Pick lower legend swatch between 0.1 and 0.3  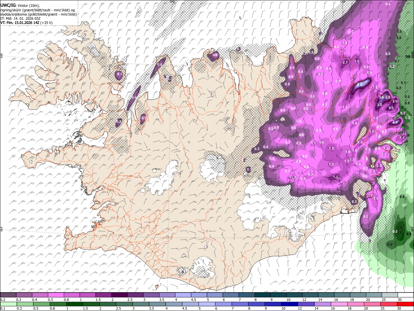8,304
